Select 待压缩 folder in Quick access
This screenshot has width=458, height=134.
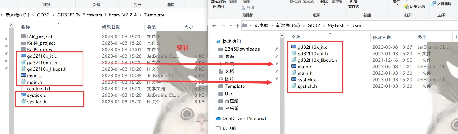point(232,101)
